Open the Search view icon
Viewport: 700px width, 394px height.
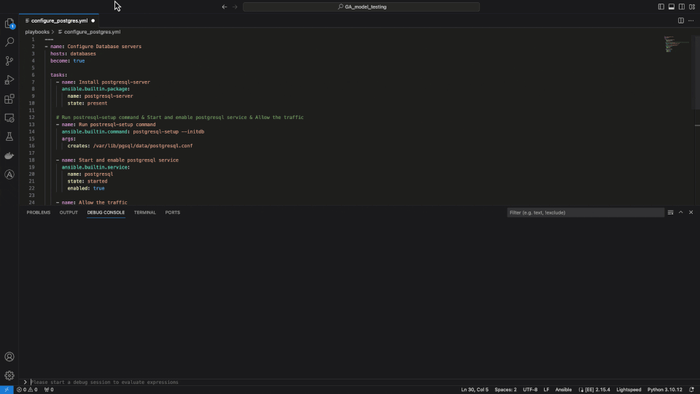[9, 42]
